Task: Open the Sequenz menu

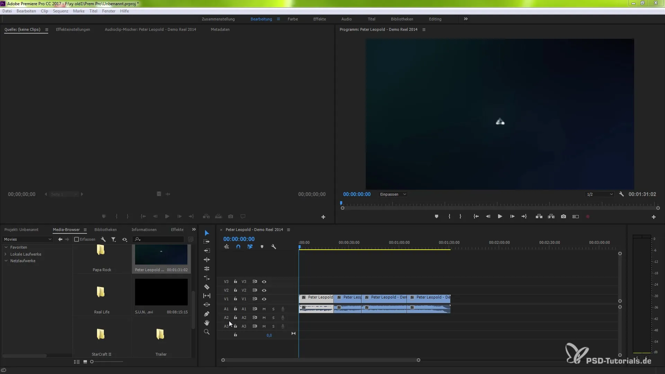Action: pyautogui.click(x=61, y=11)
